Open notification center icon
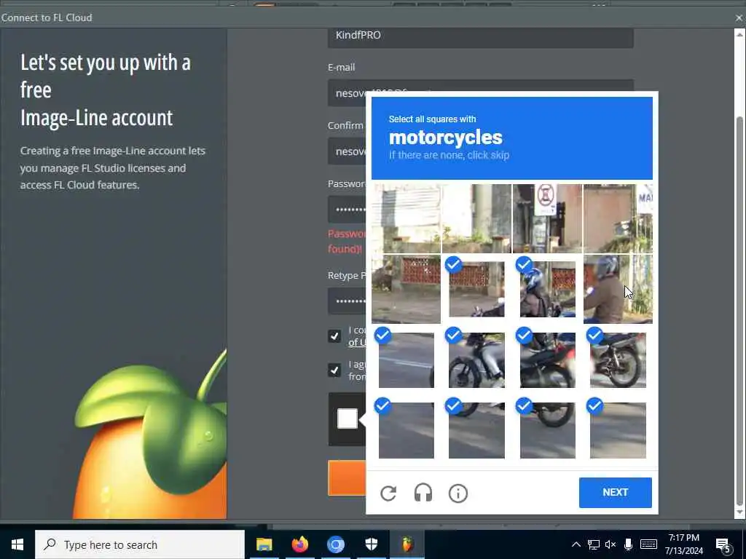The height and width of the screenshot is (559, 746). point(723,545)
